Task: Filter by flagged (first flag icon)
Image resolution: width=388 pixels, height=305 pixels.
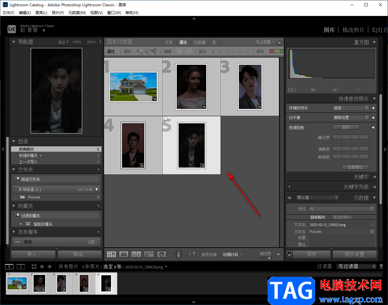Action: click(x=139, y=51)
